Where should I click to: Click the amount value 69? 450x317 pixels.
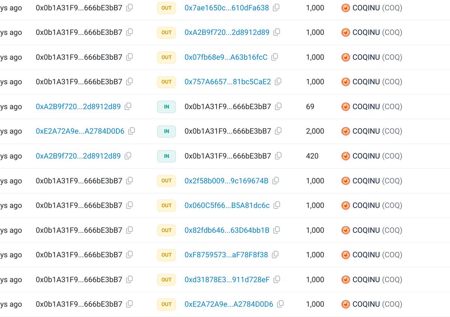pos(310,106)
